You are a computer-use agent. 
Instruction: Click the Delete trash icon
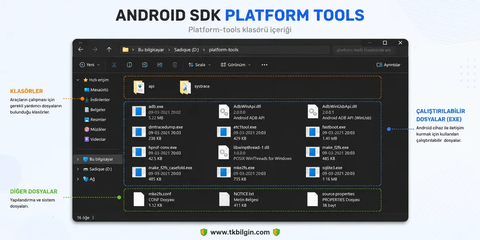pyautogui.click(x=175, y=65)
